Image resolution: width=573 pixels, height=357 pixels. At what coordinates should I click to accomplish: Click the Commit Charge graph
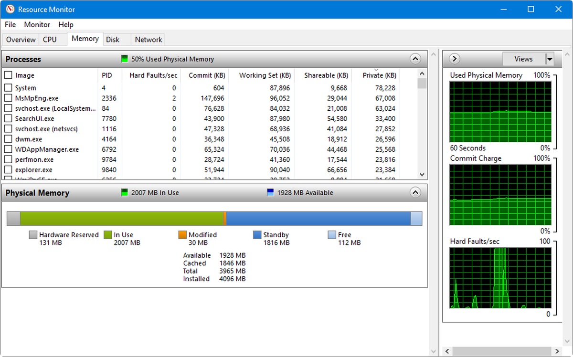pos(500,195)
